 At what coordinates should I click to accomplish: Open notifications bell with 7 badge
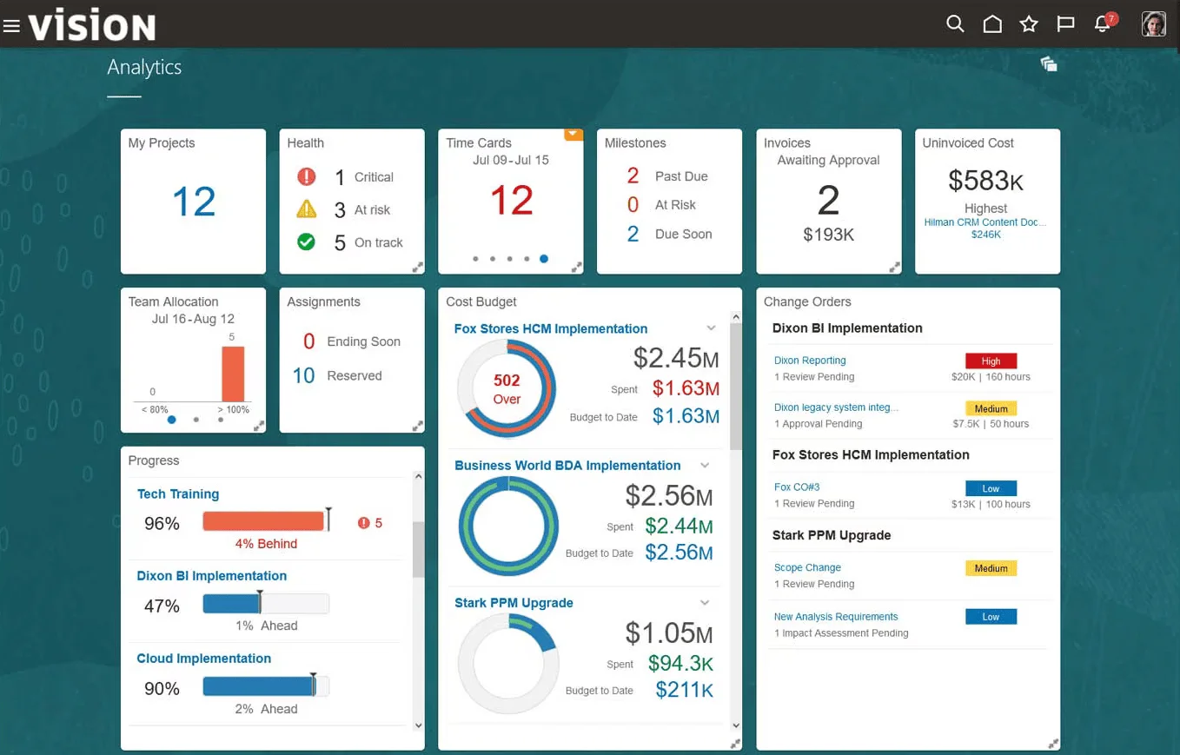point(1104,23)
